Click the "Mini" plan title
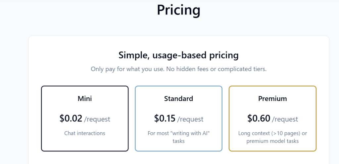Screen dimensions: 339x164 [x=85, y=98]
